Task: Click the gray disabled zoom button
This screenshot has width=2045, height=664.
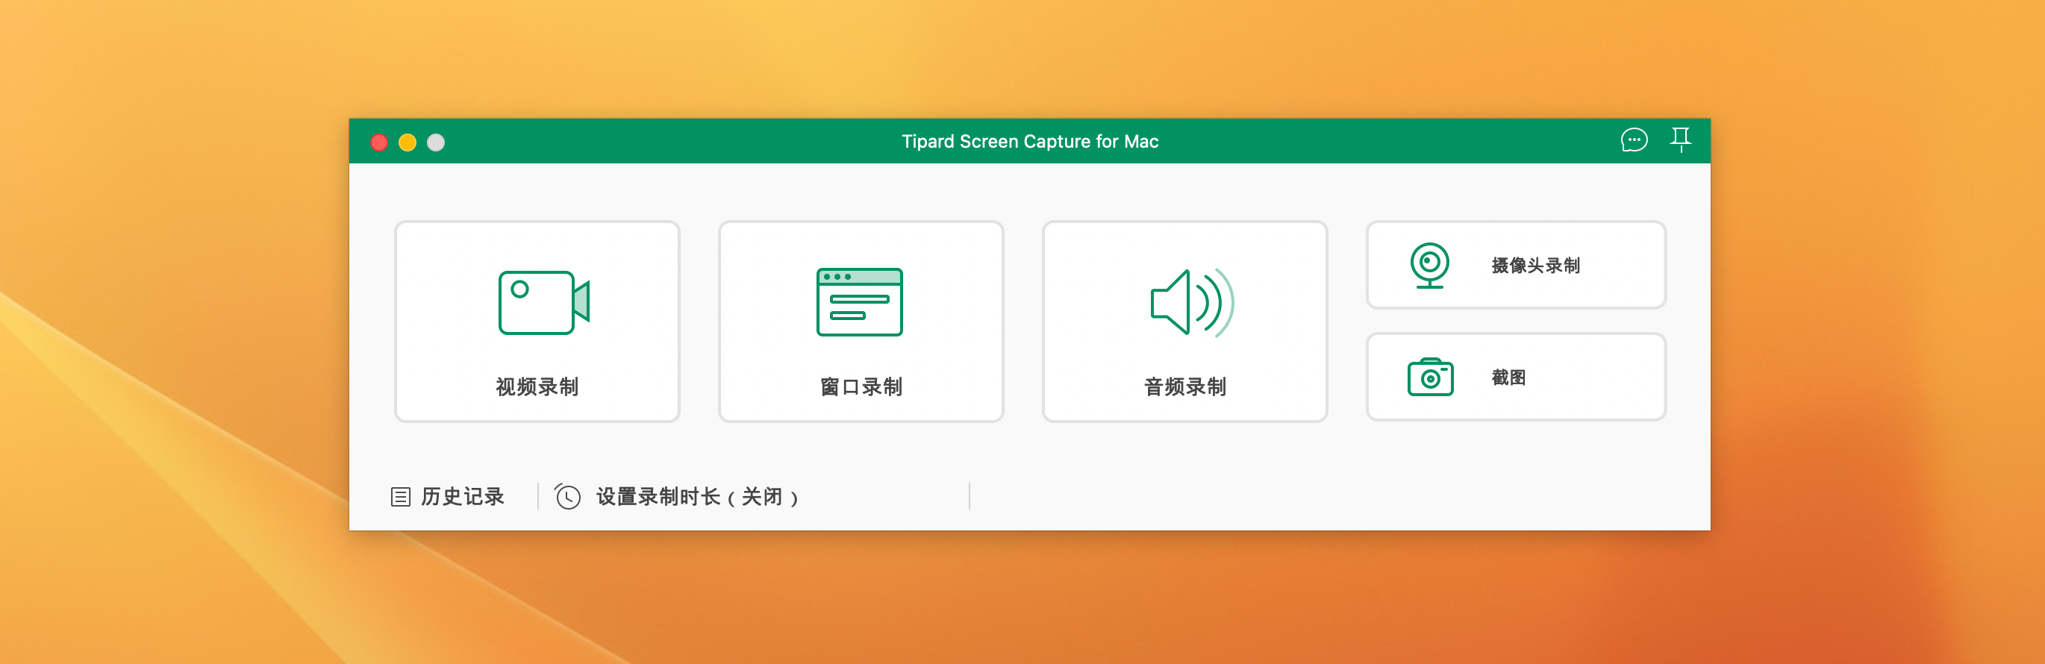Action: point(436,142)
